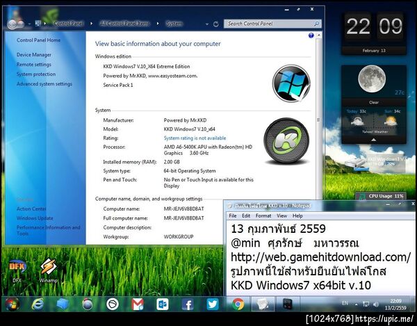The image size is (417, 326).
Task: Click Today forecast in weather gadget
Action: pyautogui.click(x=357, y=118)
